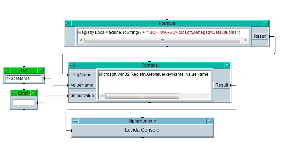Select the defaultValue input terminal
The height and width of the screenshot is (149, 281).
[x=82, y=96]
